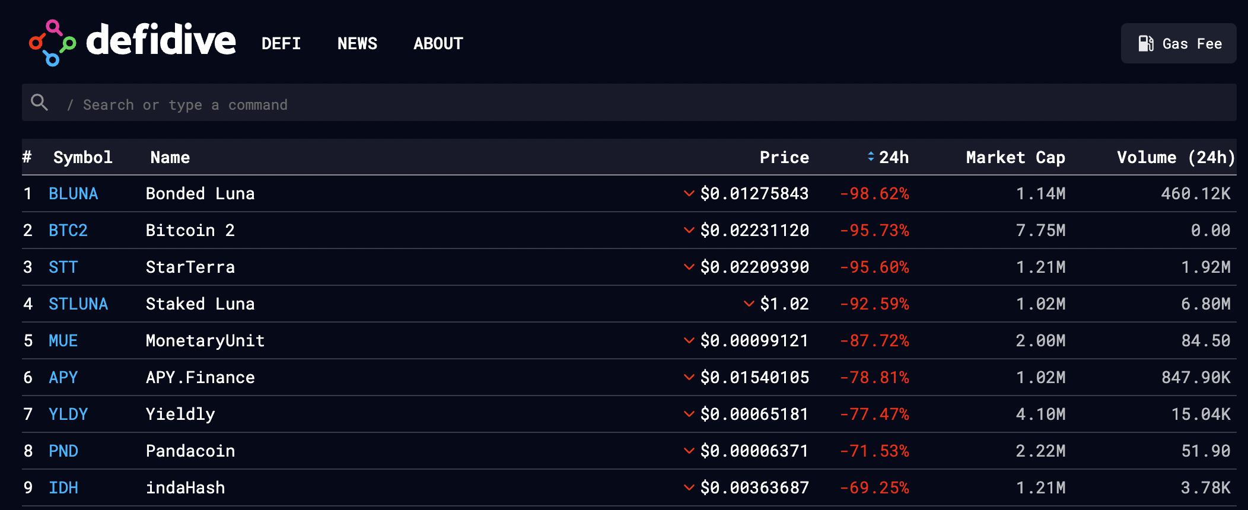Click the down chevron beside MUE price
The width and height of the screenshot is (1248, 510).
689,340
